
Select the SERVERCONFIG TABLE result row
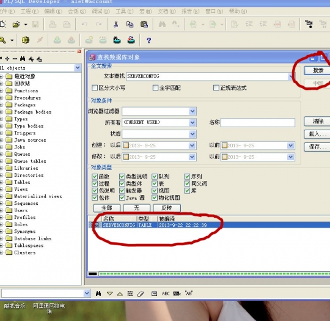210,225
